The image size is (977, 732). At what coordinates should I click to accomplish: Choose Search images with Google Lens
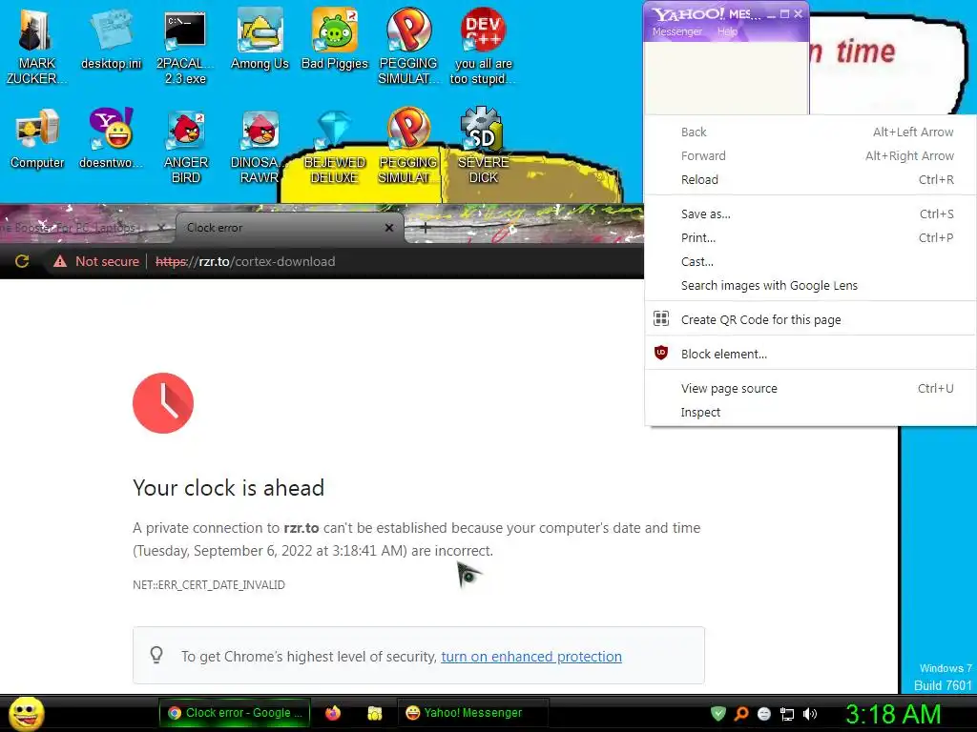coord(810,285)
